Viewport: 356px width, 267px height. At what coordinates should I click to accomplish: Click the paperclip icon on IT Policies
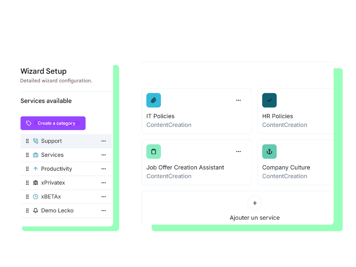tap(153, 100)
